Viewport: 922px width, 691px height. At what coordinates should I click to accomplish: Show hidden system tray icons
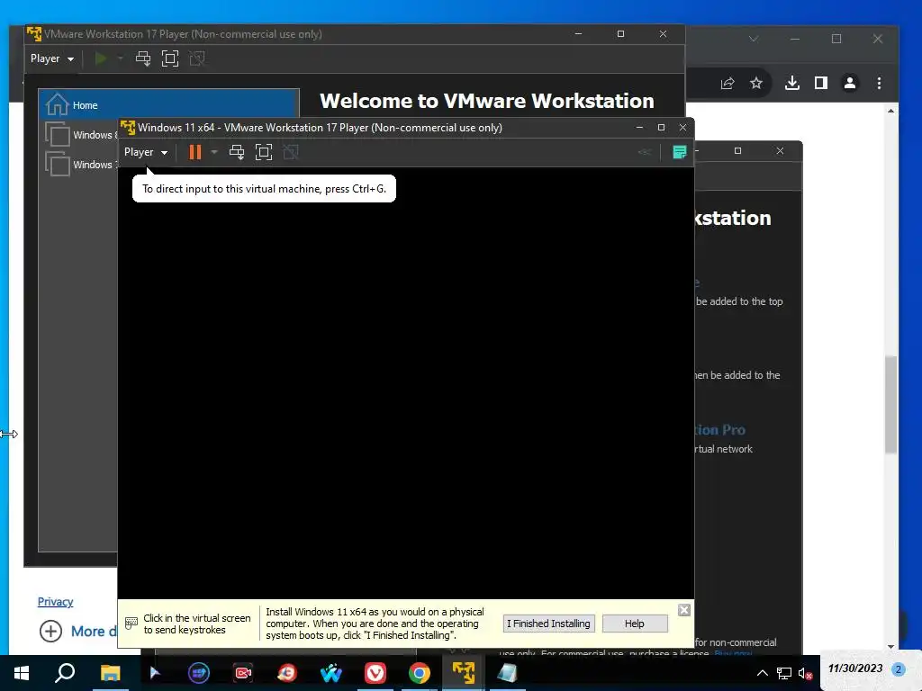pos(762,673)
